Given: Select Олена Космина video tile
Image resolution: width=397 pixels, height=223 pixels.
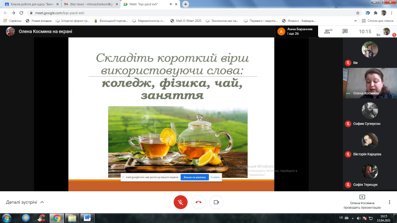Looking at the screenshot, I should [x=370, y=83].
